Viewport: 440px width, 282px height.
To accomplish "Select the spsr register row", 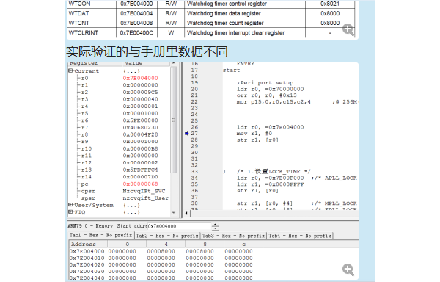I will tap(118, 198).
